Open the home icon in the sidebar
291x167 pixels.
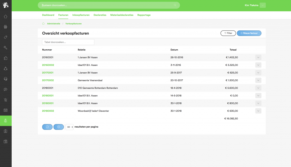coord(6,16)
